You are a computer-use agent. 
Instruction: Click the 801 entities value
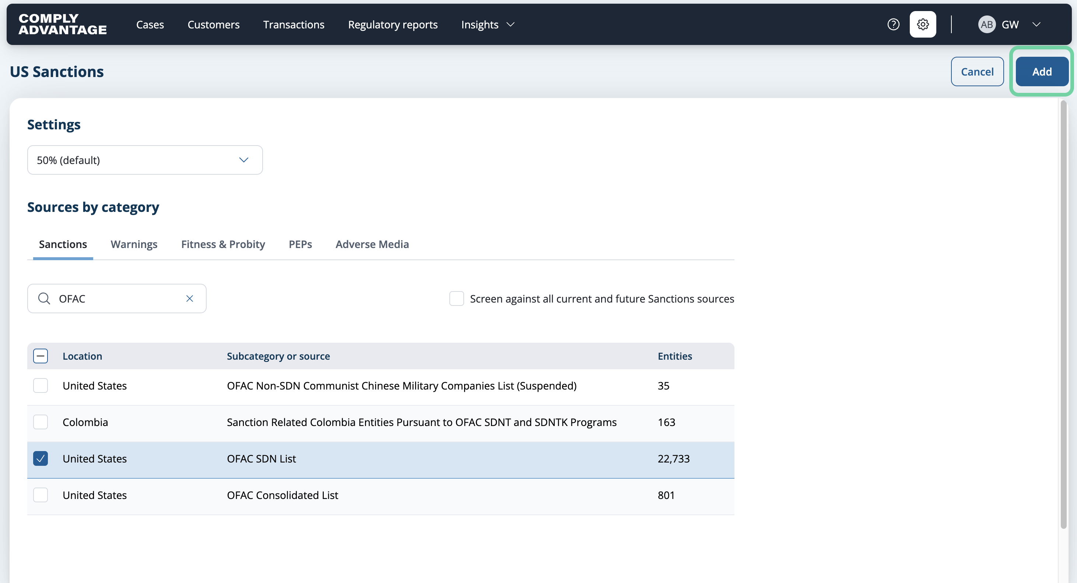click(666, 495)
